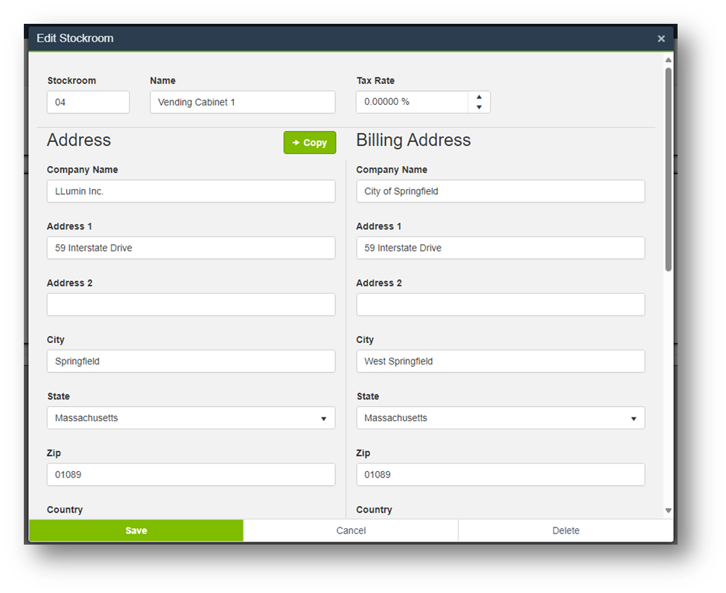The image size is (726, 593).
Task: Select the Name field with Vending Cabinet 1
Action: pos(242,102)
